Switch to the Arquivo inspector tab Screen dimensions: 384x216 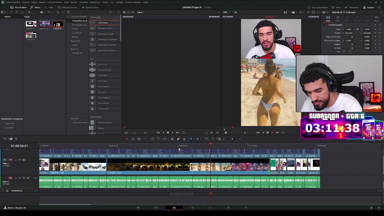(377, 19)
